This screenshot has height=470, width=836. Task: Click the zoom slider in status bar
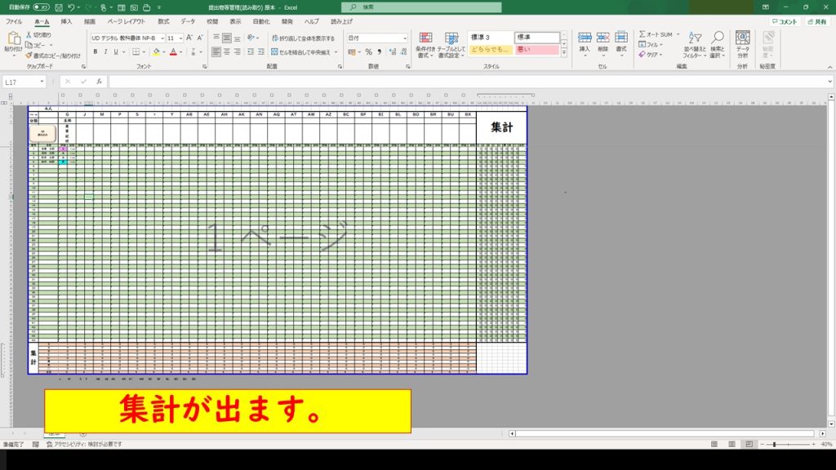774,445
